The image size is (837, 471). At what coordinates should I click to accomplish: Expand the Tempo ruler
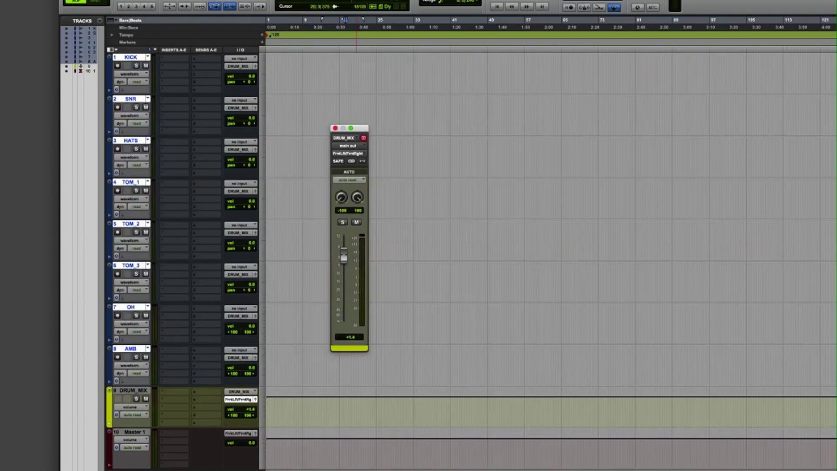[x=111, y=35]
